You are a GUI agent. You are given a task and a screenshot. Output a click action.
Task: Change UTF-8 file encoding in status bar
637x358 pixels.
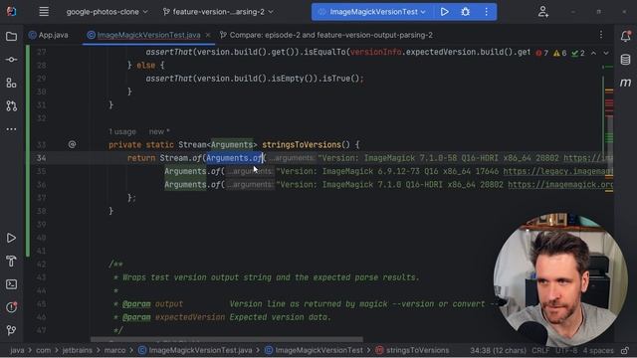(x=566, y=350)
